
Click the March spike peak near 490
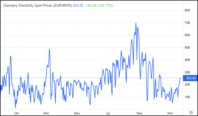pos(49,49)
